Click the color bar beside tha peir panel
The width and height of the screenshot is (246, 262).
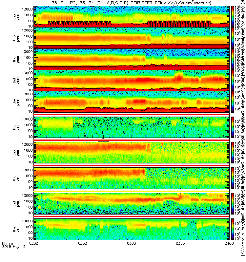coord(233,127)
